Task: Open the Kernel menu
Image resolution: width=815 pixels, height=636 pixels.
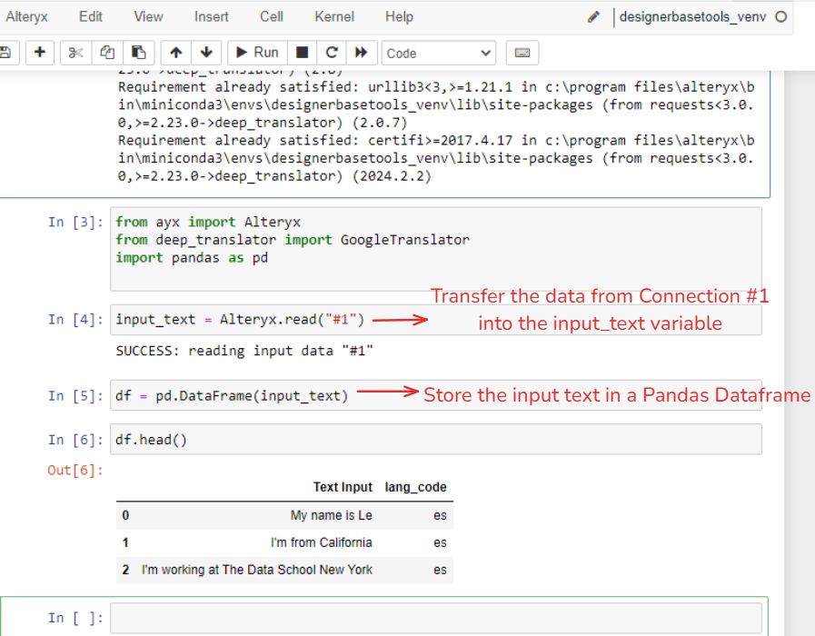Action: point(334,17)
